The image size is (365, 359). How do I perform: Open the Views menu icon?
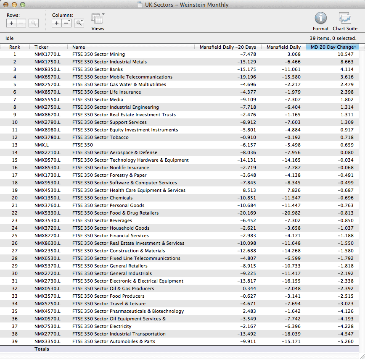tap(98, 19)
